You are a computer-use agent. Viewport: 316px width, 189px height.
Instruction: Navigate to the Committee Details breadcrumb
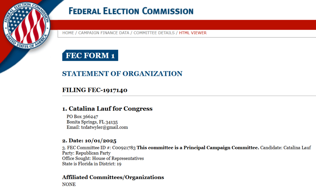coord(154,33)
